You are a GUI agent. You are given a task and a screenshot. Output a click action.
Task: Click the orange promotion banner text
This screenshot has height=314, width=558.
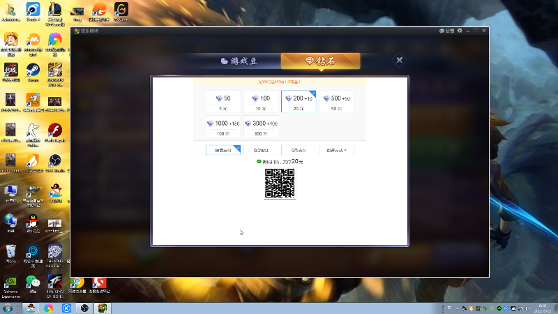(x=280, y=82)
